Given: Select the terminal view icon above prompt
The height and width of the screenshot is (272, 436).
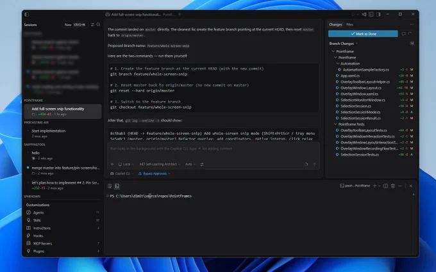Looking at the screenshot, I should tap(117, 186).
